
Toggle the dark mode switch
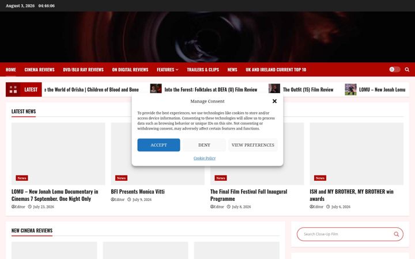pyautogui.click(x=395, y=69)
